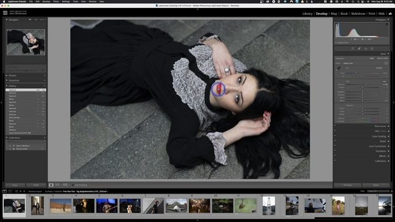The width and height of the screenshot is (395, 222).
Task: Click the Reset button
Action: (376, 185)
